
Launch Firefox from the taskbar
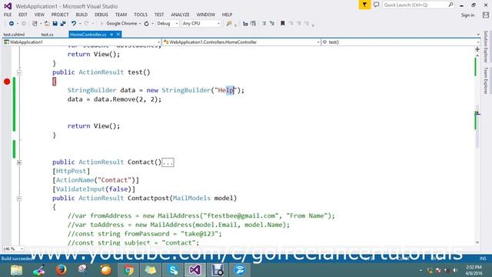(x=61, y=270)
